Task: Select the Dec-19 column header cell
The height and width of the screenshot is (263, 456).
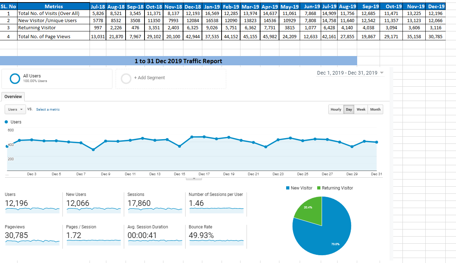Action: (436, 6)
